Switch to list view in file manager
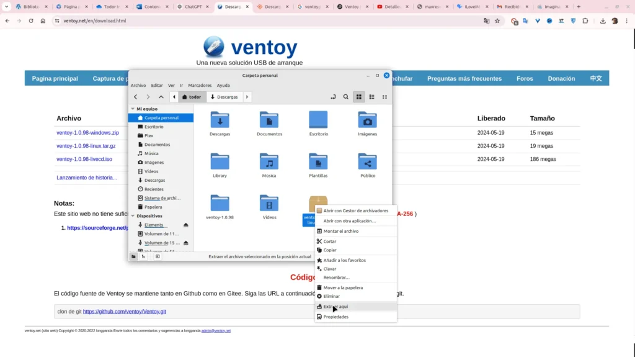Viewport: 635px width, 357px height. click(x=372, y=97)
